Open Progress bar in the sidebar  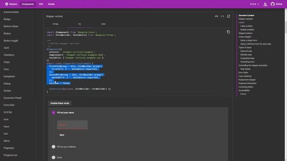point(10,155)
